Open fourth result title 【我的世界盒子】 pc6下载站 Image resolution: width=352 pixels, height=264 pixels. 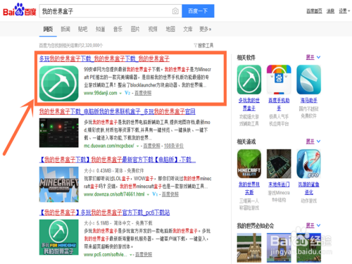104,213
